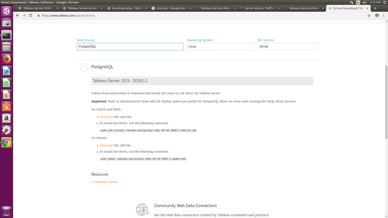Viewport: 388px width, 218px height.
Task: Click the browser back arrow button
Action: click(x=17, y=16)
